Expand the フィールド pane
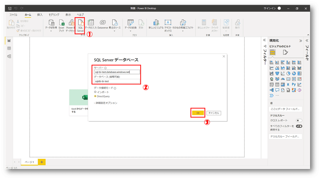320x179 pixels. coord(307,41)
